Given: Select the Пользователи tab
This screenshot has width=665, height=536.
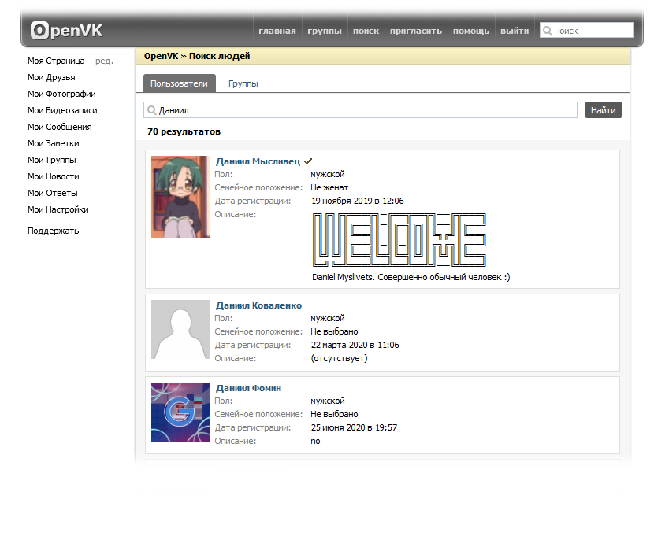Looking at the screenshot, I should click(179, 83).
